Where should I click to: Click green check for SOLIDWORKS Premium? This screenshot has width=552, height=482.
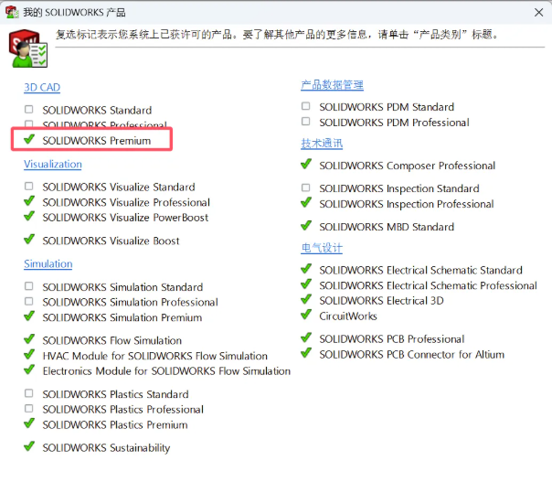click(29, 140)
